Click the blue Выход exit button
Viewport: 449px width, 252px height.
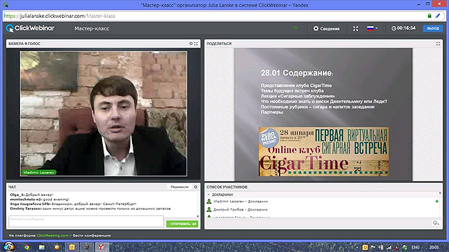point(432,28)
